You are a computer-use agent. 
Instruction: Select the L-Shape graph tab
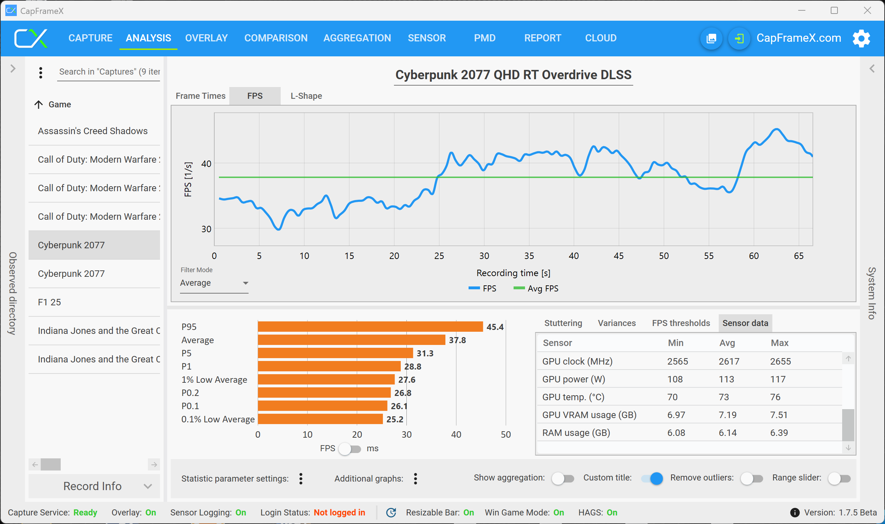click(x=306, y=96)
